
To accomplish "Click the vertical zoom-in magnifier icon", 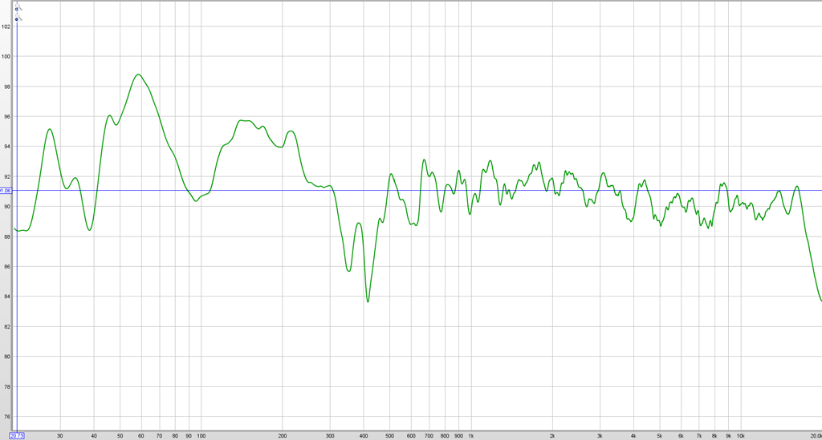I will 17,9.
